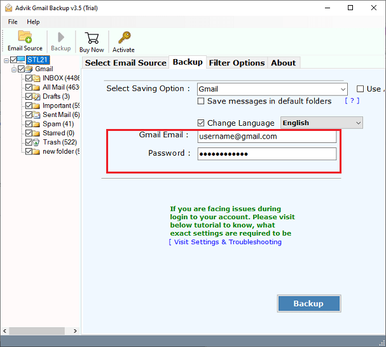The image size is (386, 347).
Task: Click the right arrow of folder tree scrollbar
Action: [x=75, y=331]
